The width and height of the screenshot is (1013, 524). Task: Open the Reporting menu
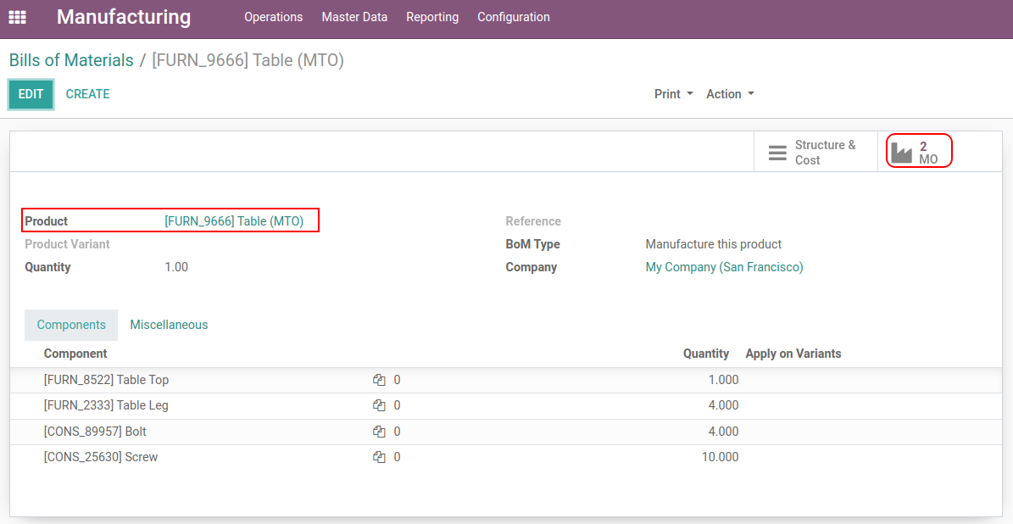432,17
